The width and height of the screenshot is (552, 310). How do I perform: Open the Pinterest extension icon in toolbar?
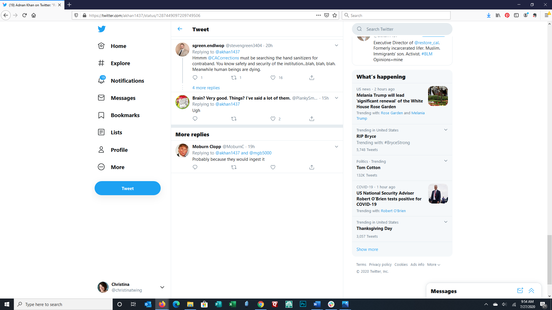click(x=507, y=15)
